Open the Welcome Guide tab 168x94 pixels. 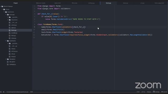pos(41,3)
